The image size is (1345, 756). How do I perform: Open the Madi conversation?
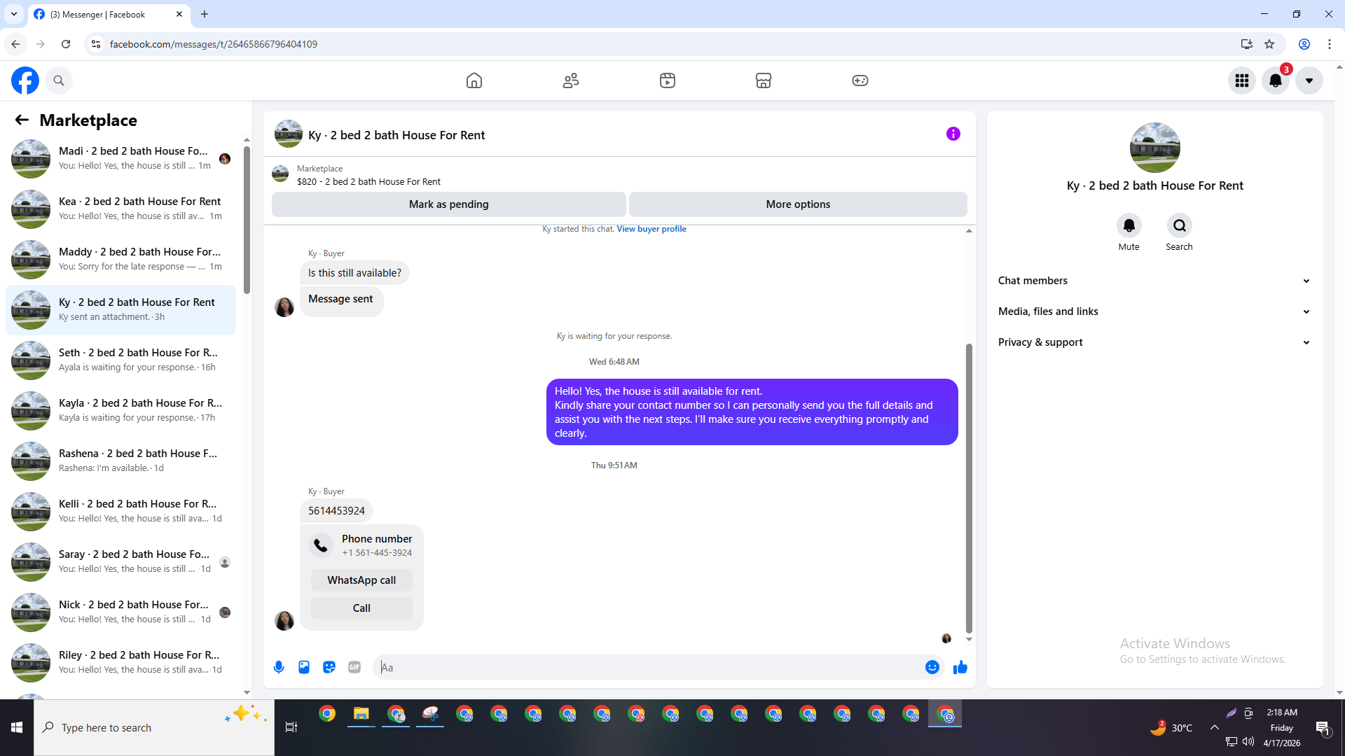[x=120, y=158]
